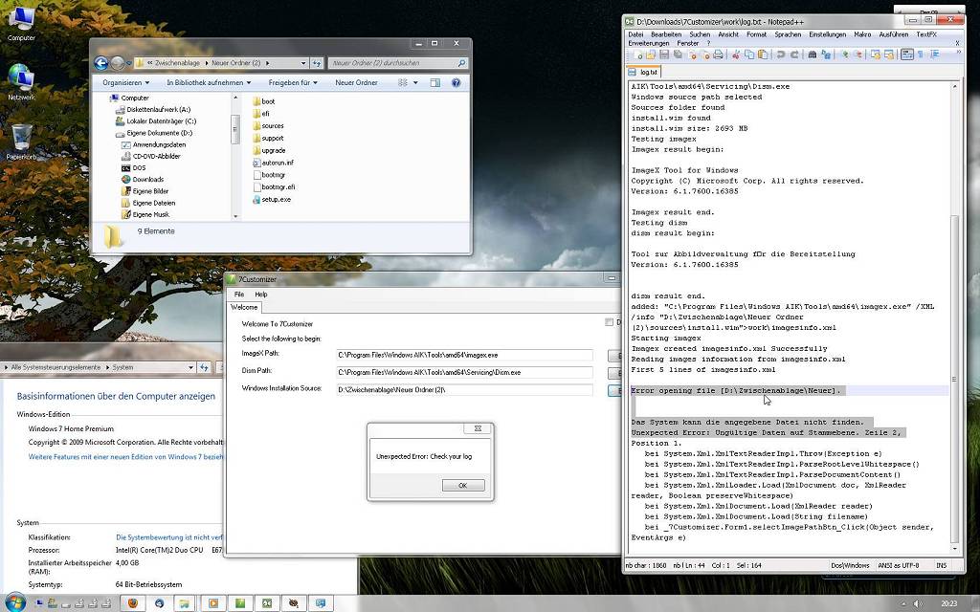Select the log.txt tab in Notepad++
Screen dimensions: 980x612
(644, 72)
